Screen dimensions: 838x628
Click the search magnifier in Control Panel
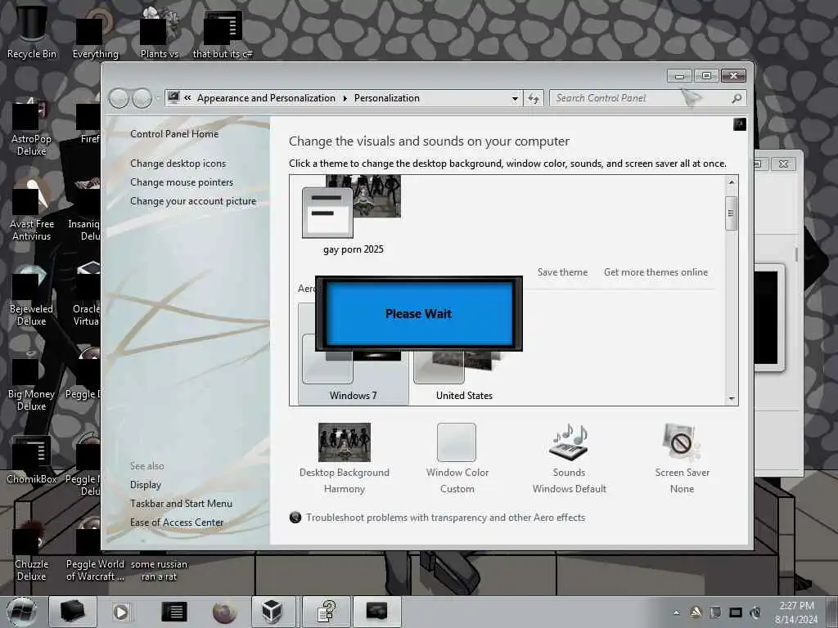click(737, 98)
